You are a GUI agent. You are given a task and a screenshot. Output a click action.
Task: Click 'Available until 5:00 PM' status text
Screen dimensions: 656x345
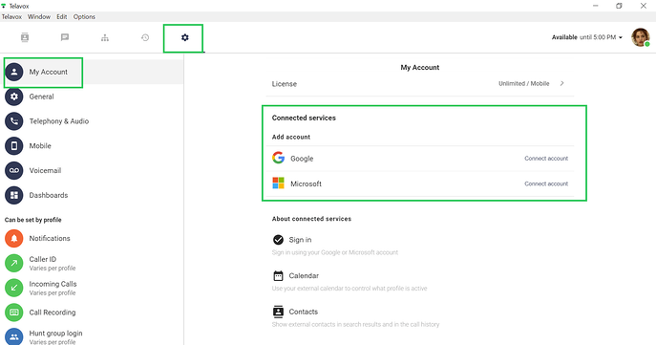click(583, 37)
